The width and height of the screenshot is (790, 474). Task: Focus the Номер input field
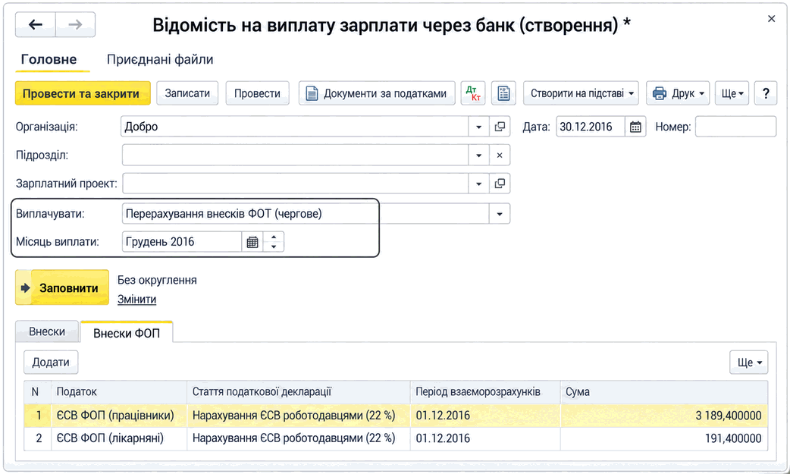pos(735,127)
